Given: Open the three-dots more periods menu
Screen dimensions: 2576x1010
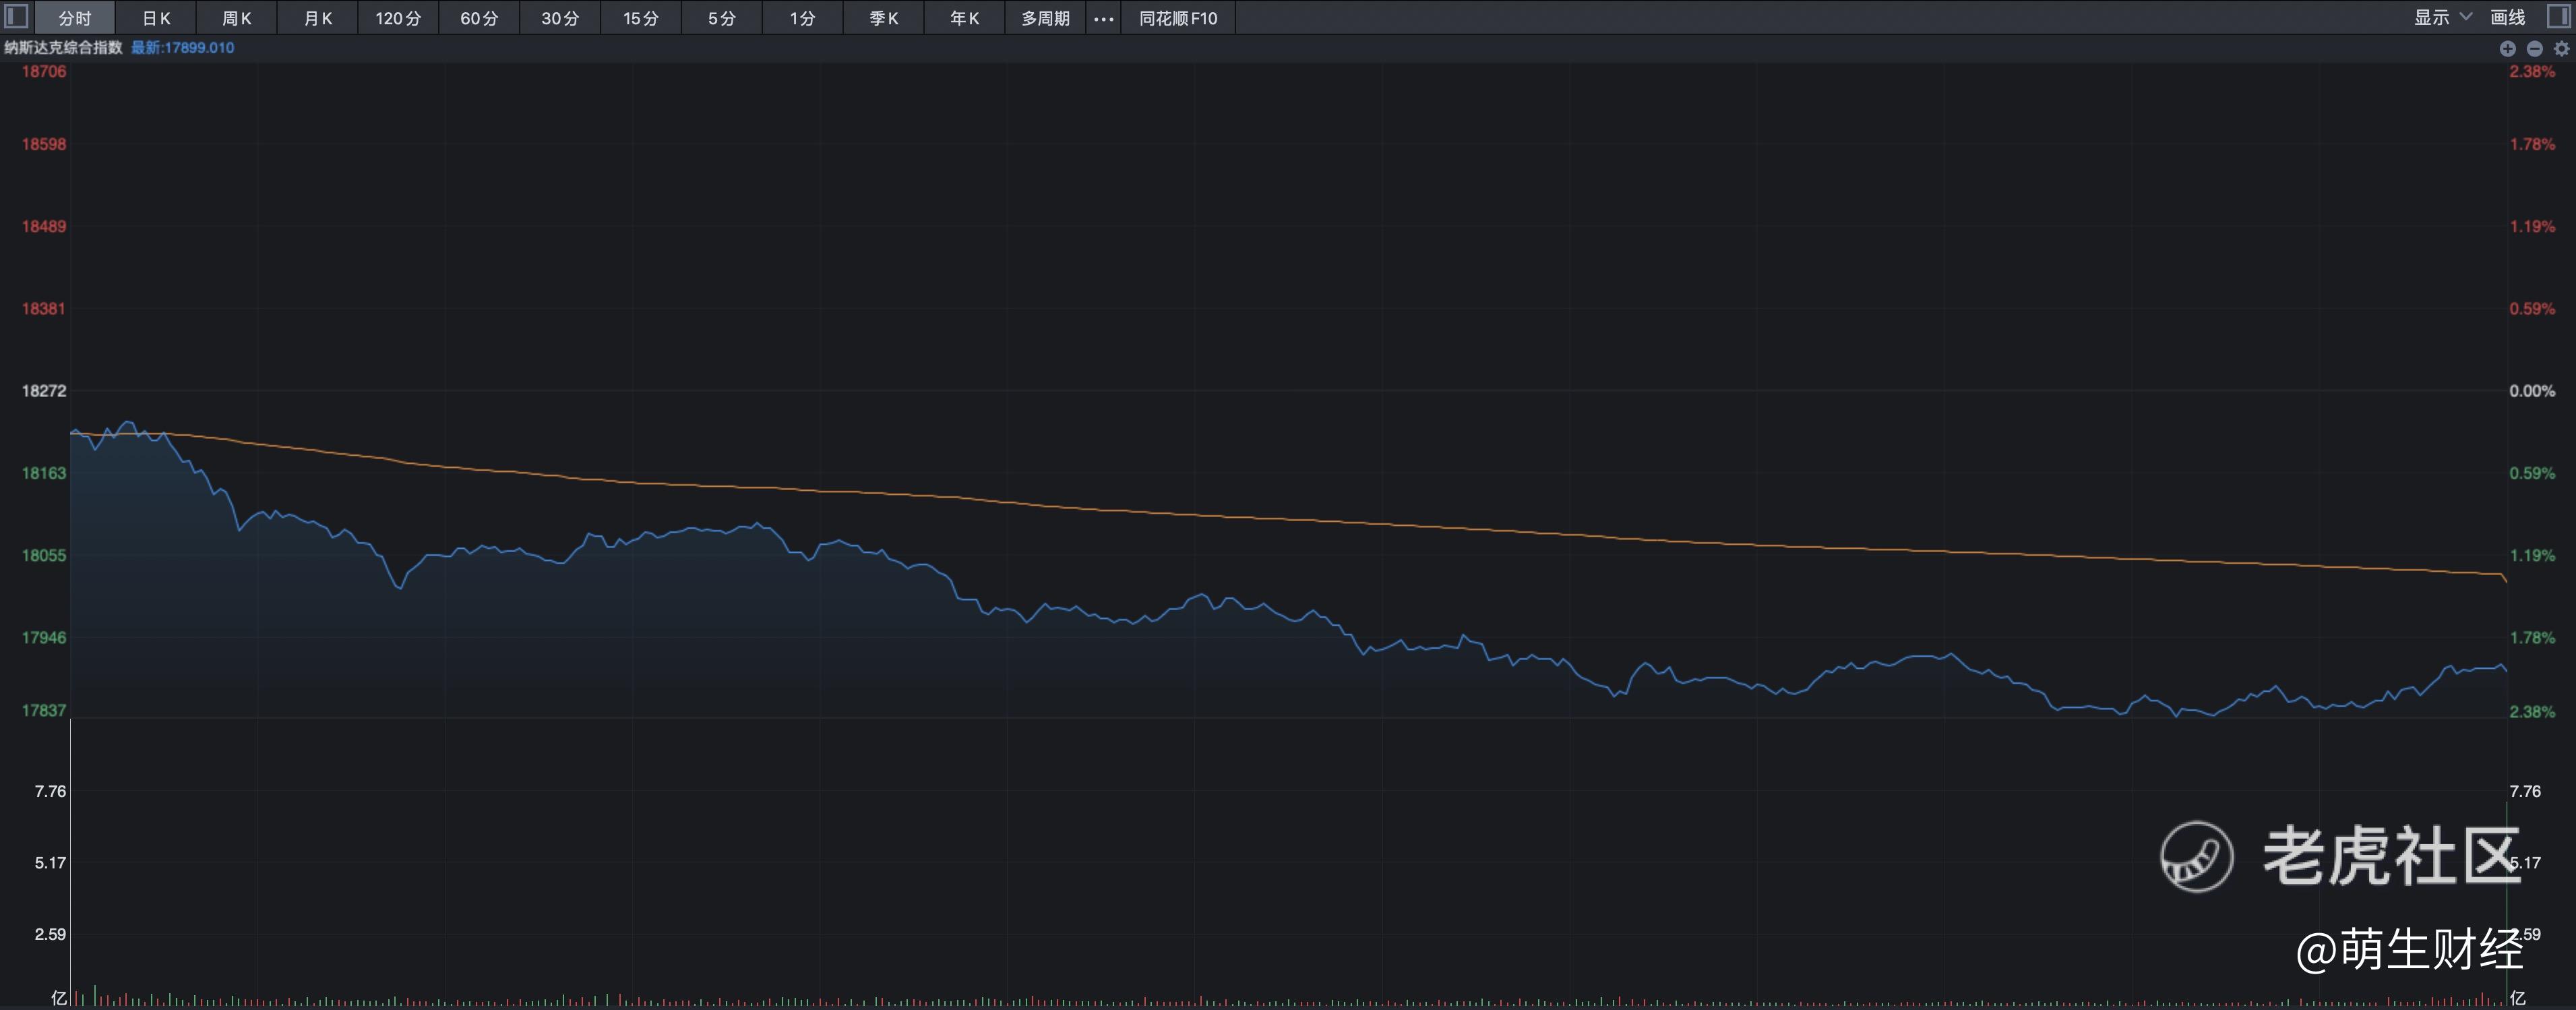Looking at the screenshot, I should 1103,18.
